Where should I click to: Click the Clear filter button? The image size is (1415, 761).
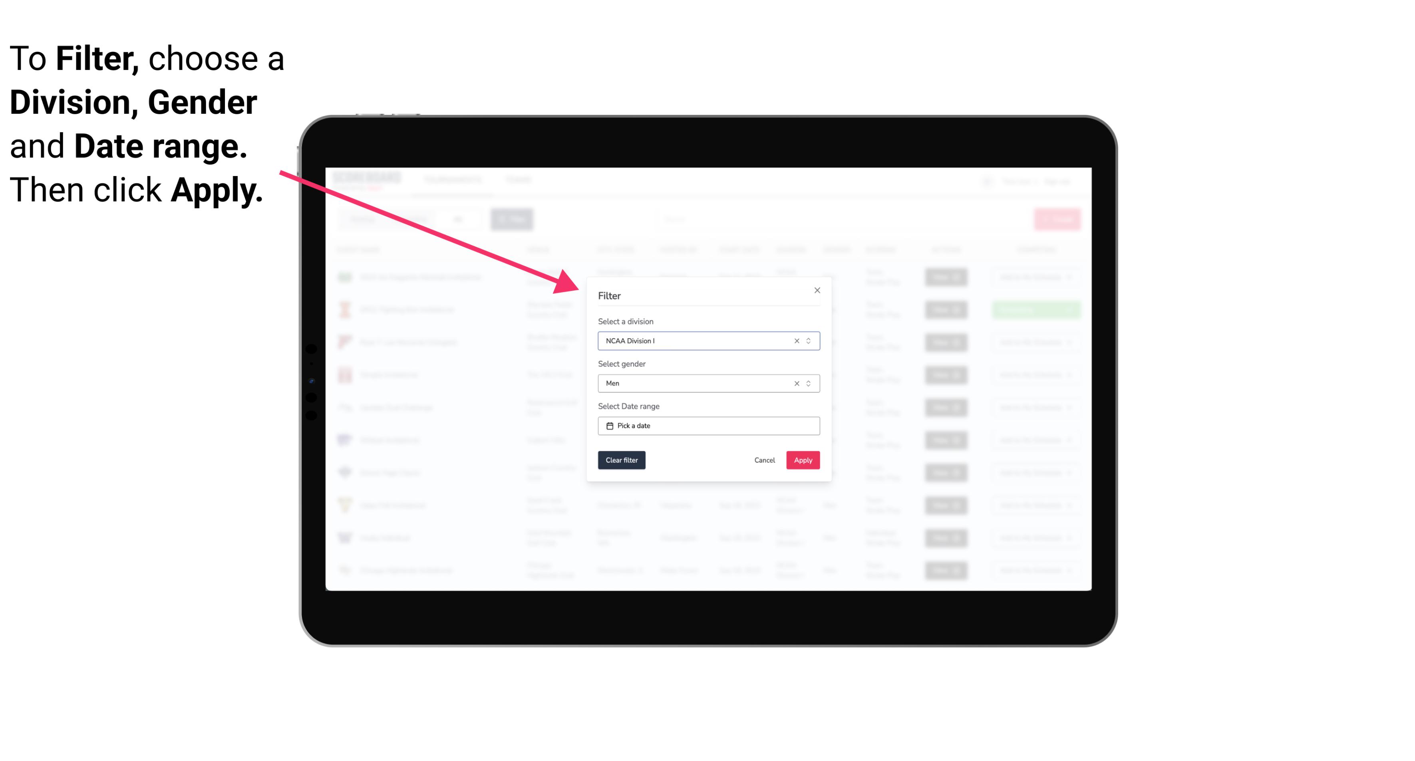pos(621,460)
